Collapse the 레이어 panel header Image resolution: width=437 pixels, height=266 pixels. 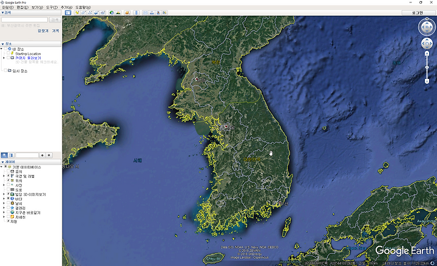tap(31, 162)
